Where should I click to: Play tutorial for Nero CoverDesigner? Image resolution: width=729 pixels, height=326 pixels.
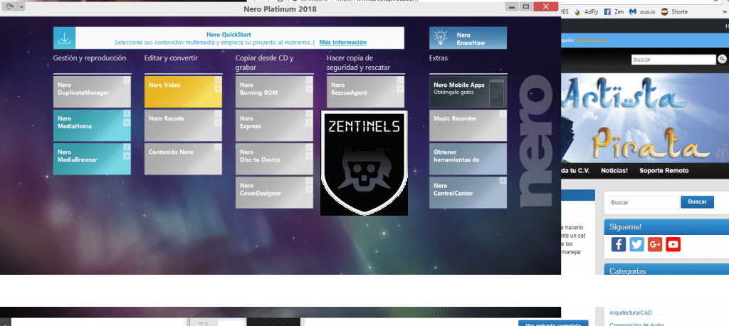[x=309, y=189]
